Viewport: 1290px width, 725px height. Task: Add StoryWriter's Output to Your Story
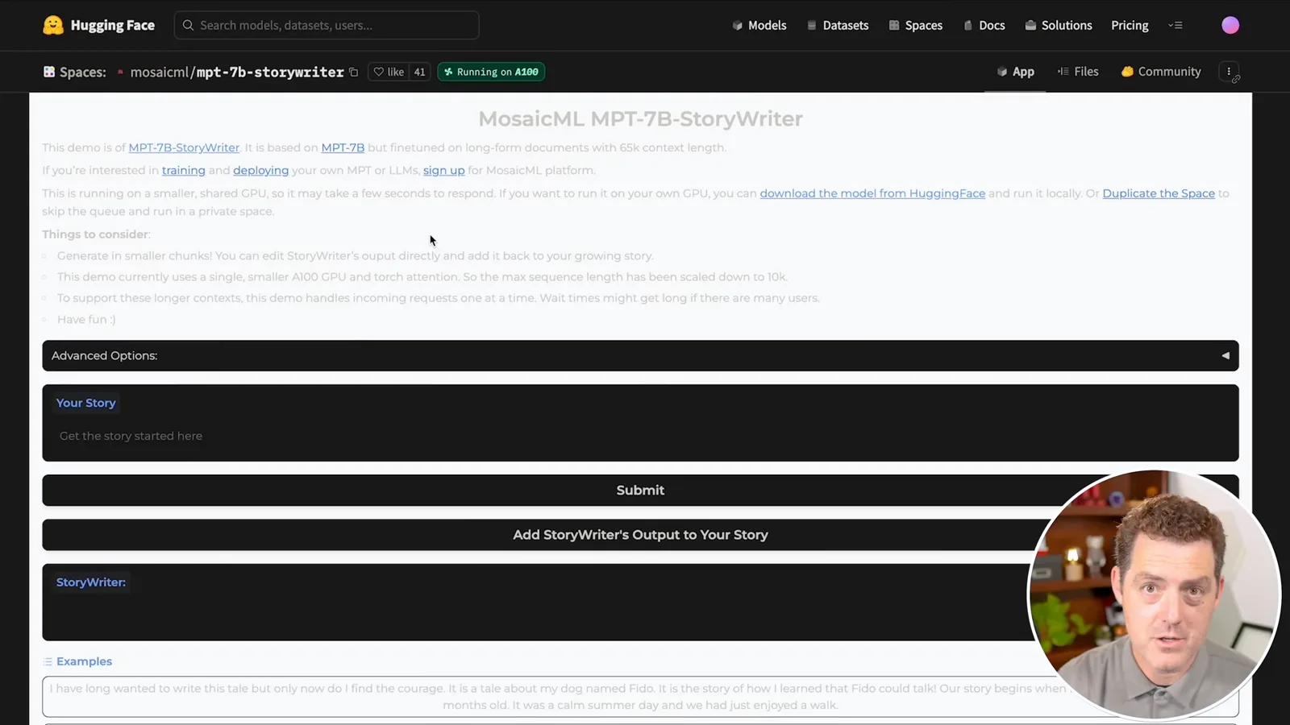640,535
